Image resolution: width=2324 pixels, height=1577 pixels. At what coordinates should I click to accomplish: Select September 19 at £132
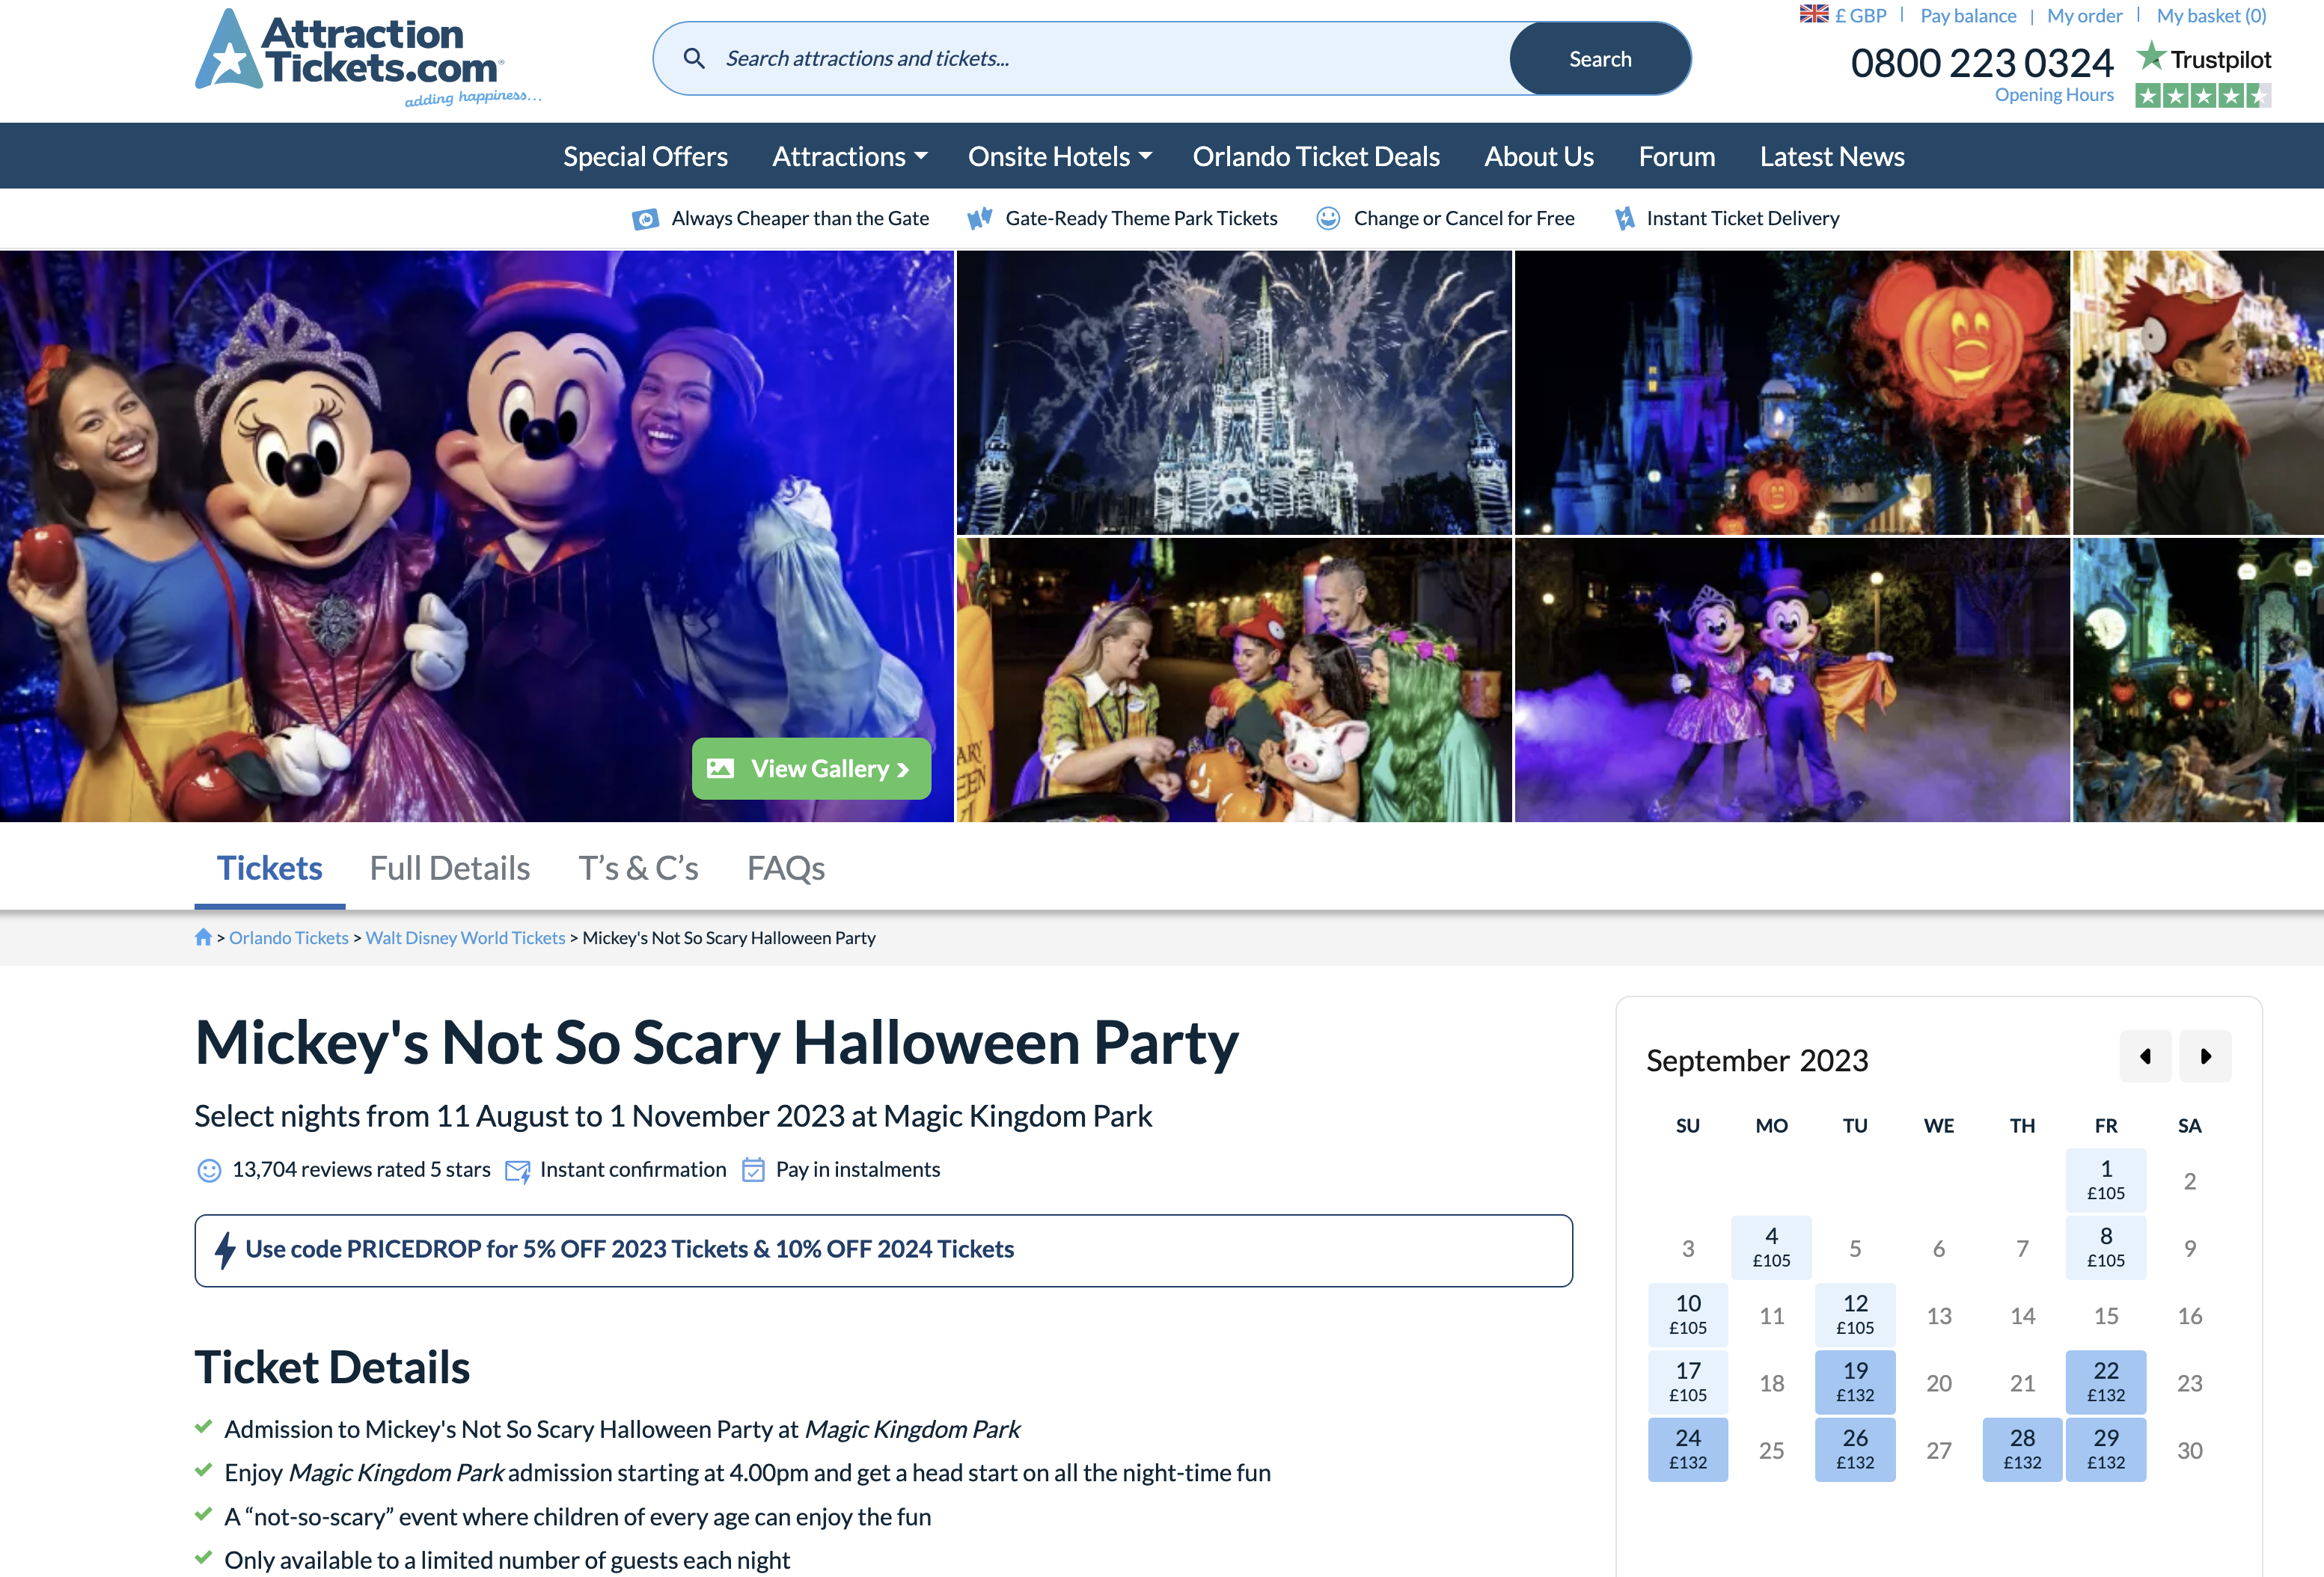click(x=1855, y=1381)
